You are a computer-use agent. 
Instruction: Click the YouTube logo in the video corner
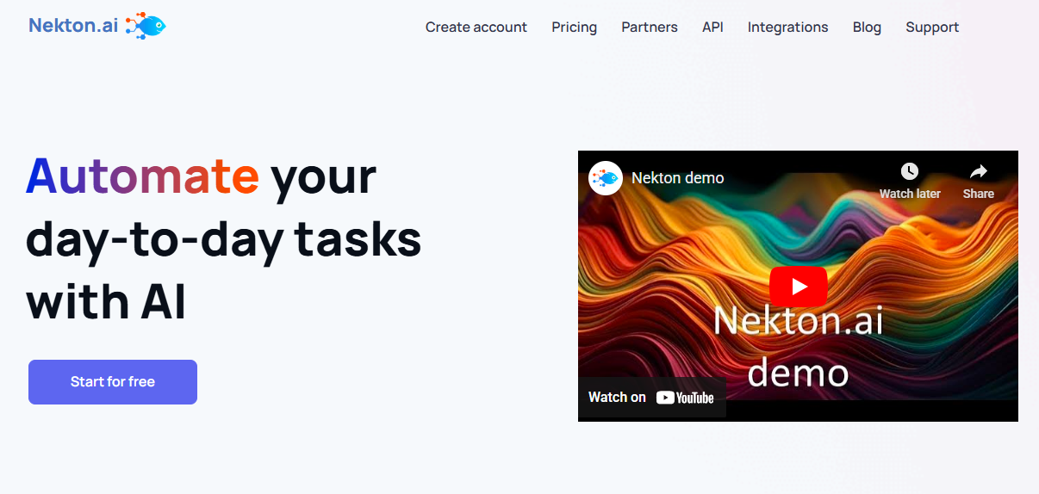[x=685, y=398]
